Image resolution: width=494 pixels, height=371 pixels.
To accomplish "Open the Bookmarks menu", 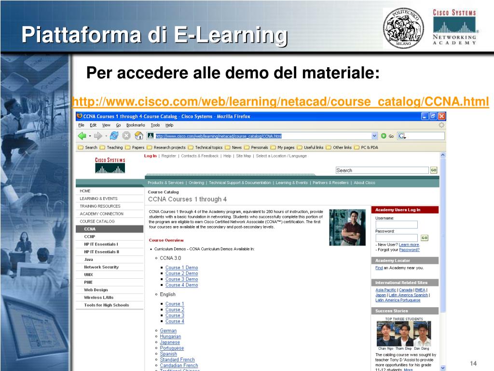I will pos(136,125).
